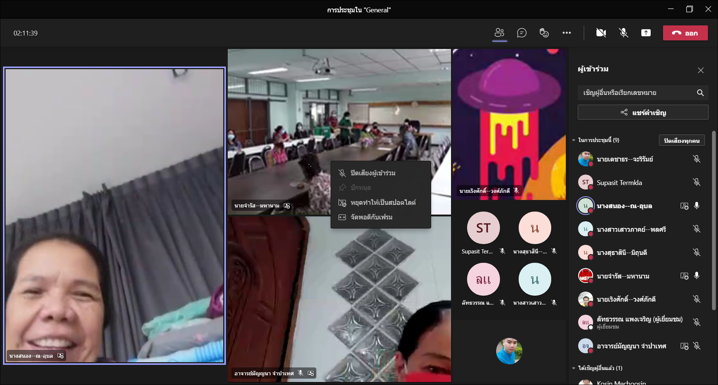Toggle the camera on in toolbar
This screenshot has height=385, width=718.
[x=601, y=33]
